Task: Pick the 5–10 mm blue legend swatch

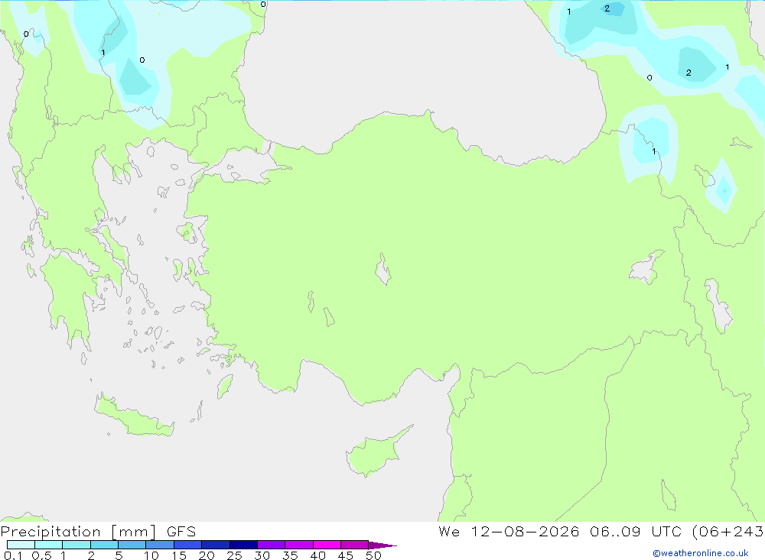Action: pos(132,545)
